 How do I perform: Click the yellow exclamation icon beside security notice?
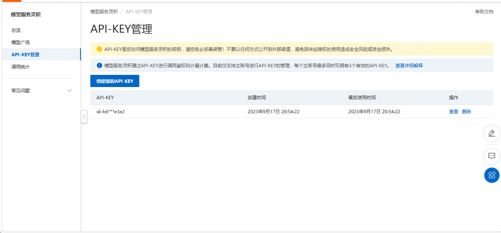click(x=99, y=49)
